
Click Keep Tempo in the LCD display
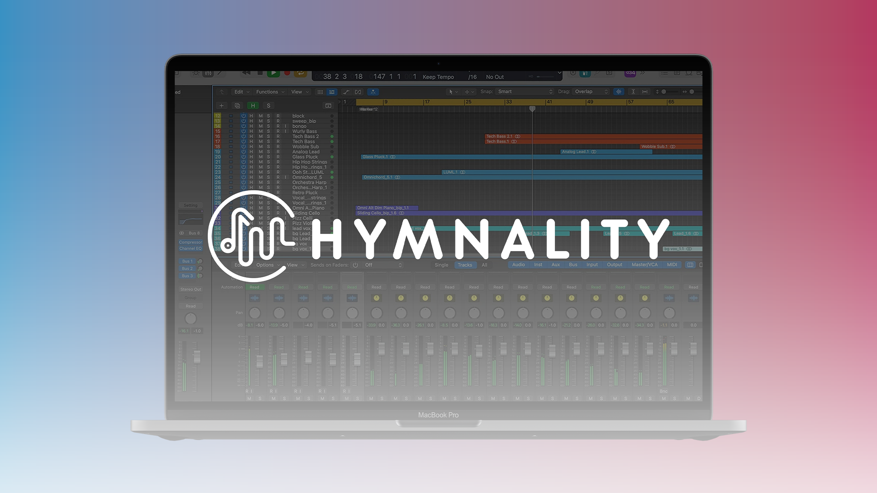coord(438,77)
